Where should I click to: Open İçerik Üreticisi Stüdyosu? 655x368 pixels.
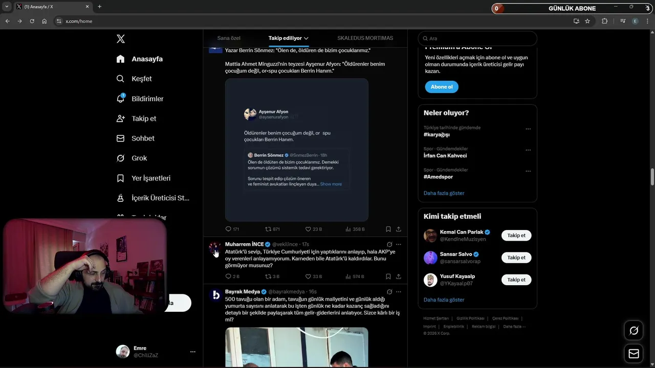click(153, 198)
